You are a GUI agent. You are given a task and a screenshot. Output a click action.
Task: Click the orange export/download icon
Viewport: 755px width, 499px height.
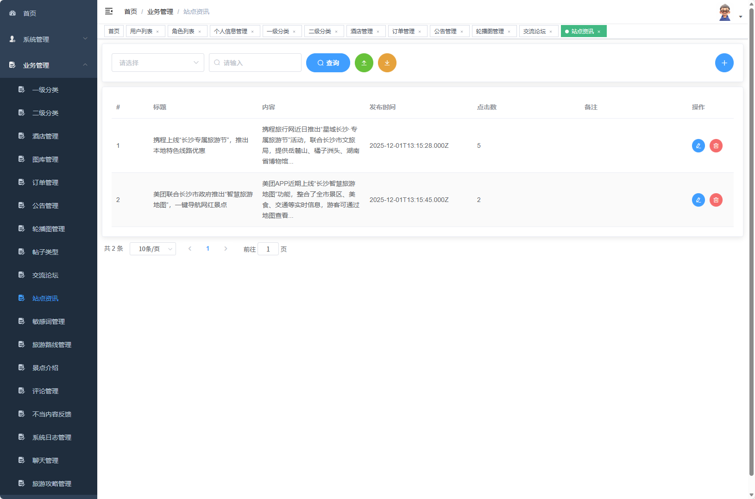pos(387,63)
